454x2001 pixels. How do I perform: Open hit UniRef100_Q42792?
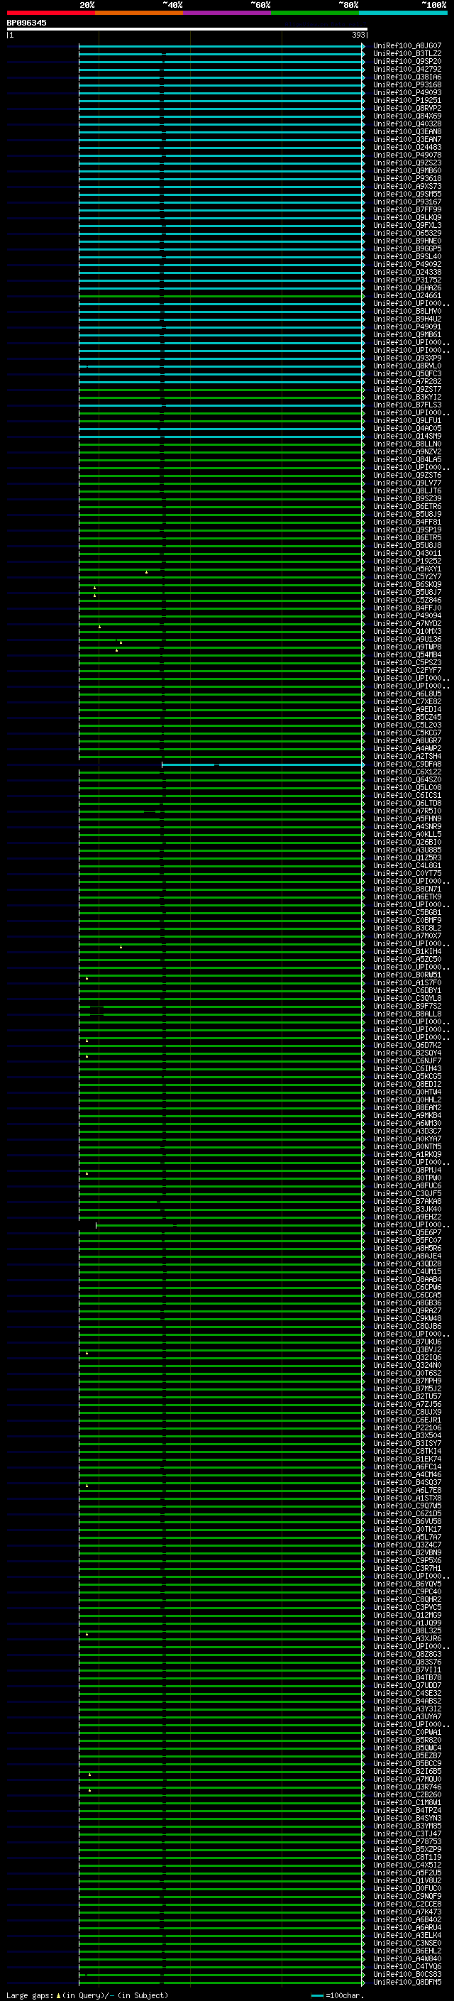pos(406,69)
